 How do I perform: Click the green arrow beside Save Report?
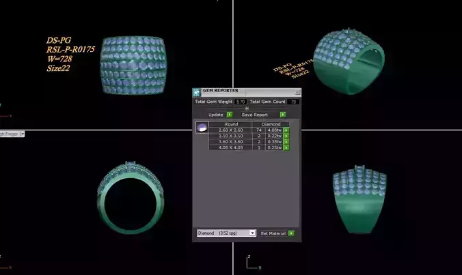pos(283,115)
